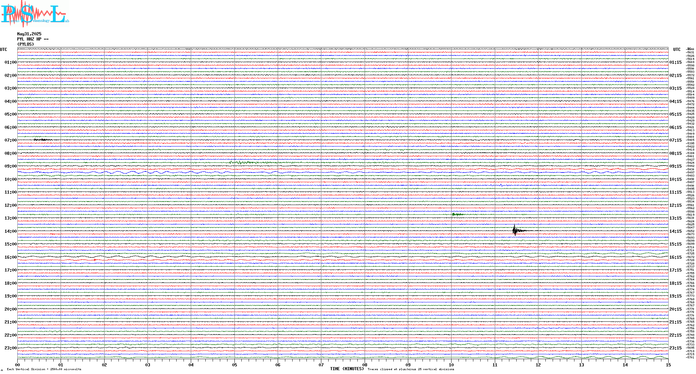Click the 01:00 hour label

(x=10, y=62)
